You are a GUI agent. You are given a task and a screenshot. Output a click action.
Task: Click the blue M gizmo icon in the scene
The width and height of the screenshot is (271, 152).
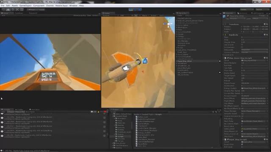(x=145, y=61)
